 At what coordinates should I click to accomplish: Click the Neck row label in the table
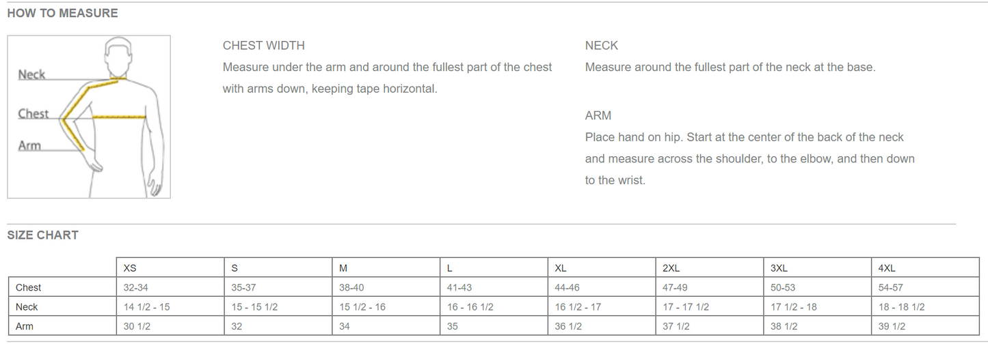click(27, 307)
